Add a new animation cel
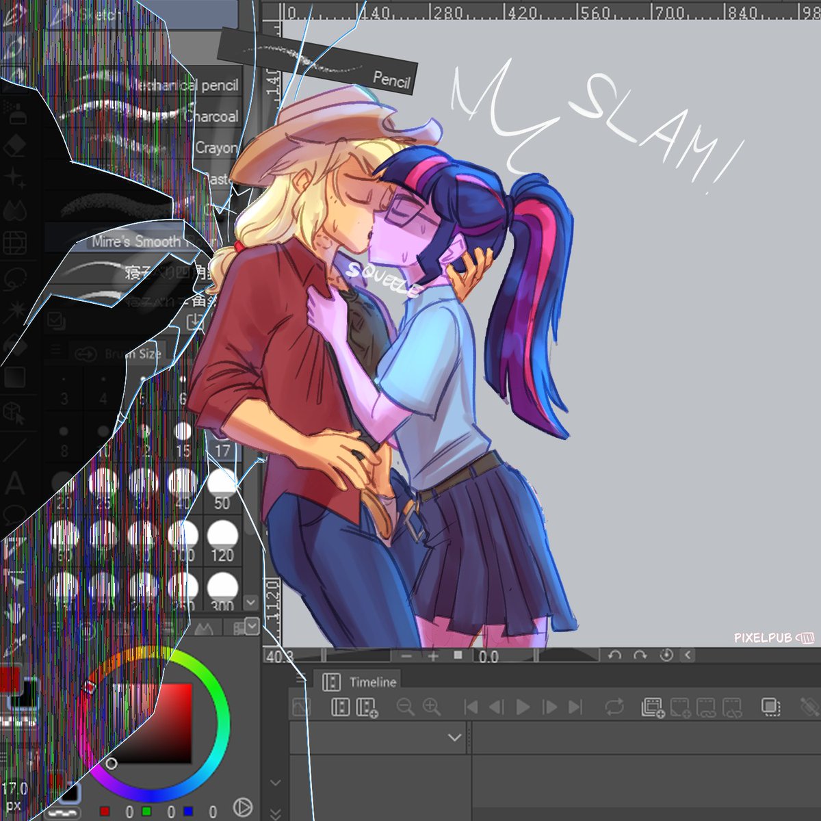This screenshot has width=821, height=821. [x=653, y=707]
